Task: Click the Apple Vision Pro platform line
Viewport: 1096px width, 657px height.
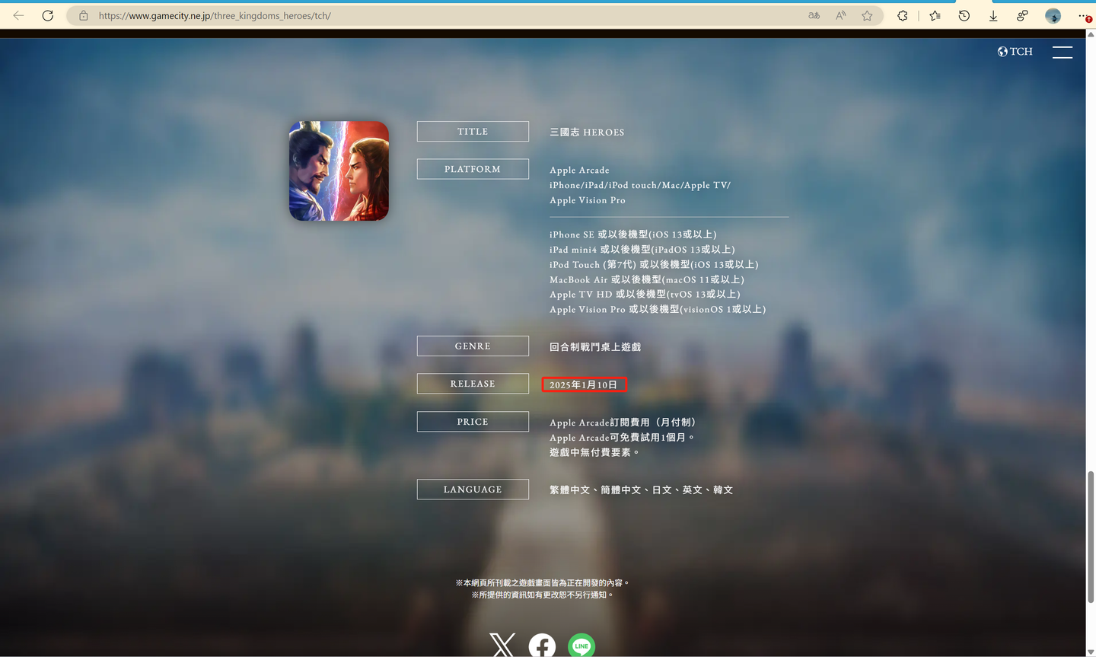Action: pyautogui.click(x=588, y=200)
